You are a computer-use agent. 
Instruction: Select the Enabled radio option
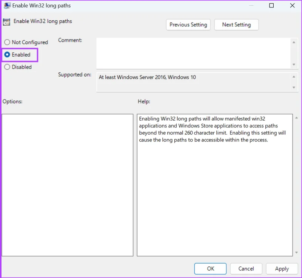(17, 55)
